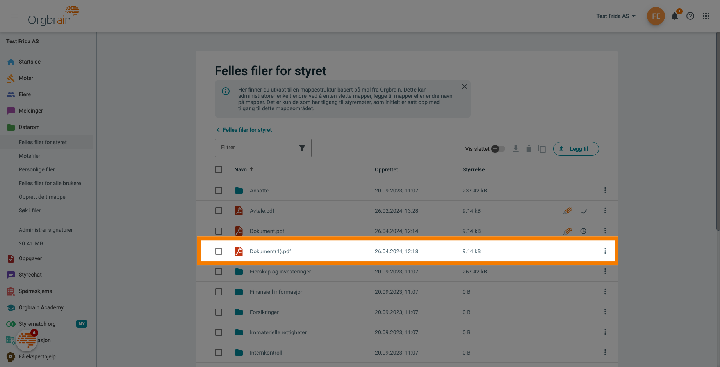Select the Dokument.pdf checkbox
720x367 pixels.
pyautogui.click(x=219, y=231)
